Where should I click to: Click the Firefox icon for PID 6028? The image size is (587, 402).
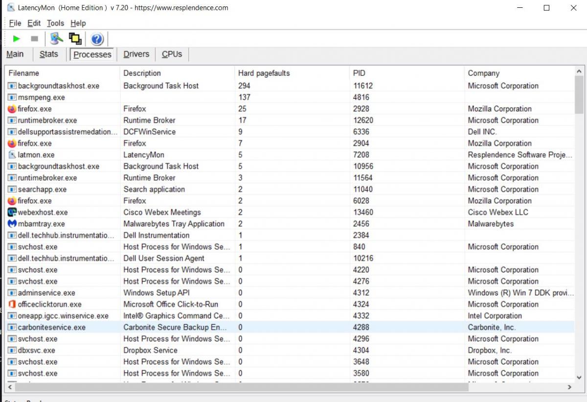pos(12,201)
